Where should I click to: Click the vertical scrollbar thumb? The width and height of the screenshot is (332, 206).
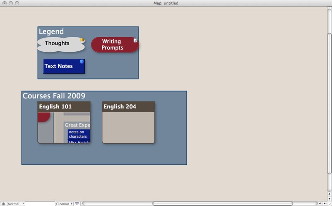pos(330,104)
